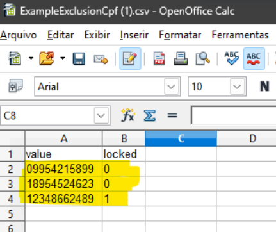Run spelling check ABC checkmark icon
The height and width of the screenshot is (232, 276).
click(x=232, y=58)
